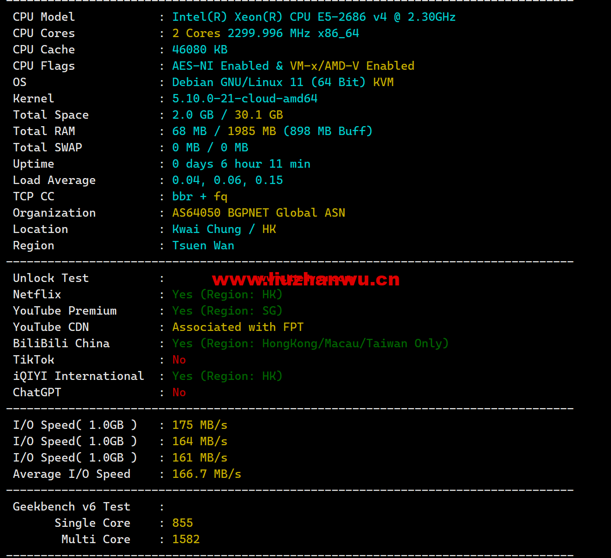
Task: Click the Location Kwai Chung / HK text
Action: tap(224, 229)
